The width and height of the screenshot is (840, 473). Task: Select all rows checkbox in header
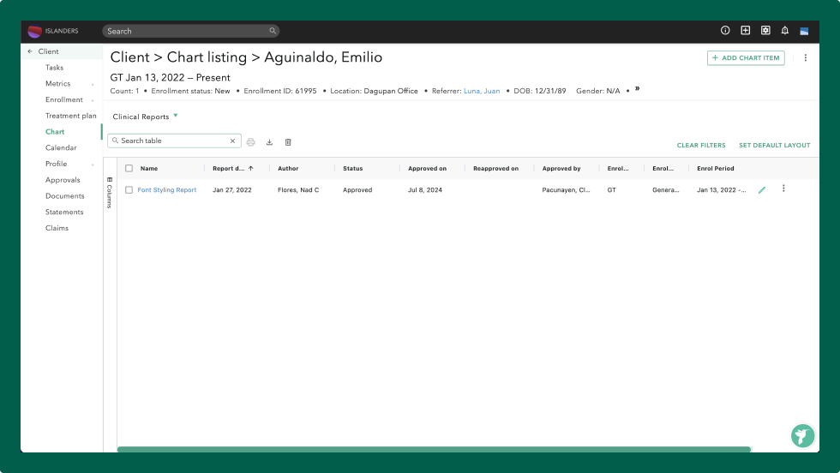129,168
